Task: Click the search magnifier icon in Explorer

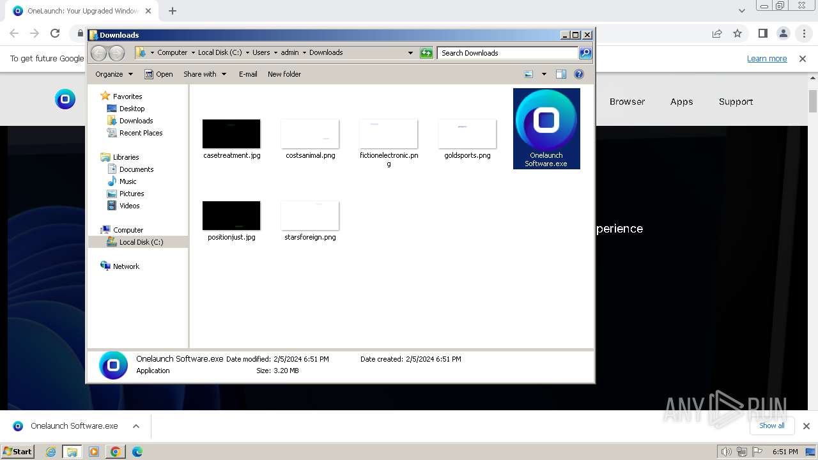Action: click(x=585, y=53)
